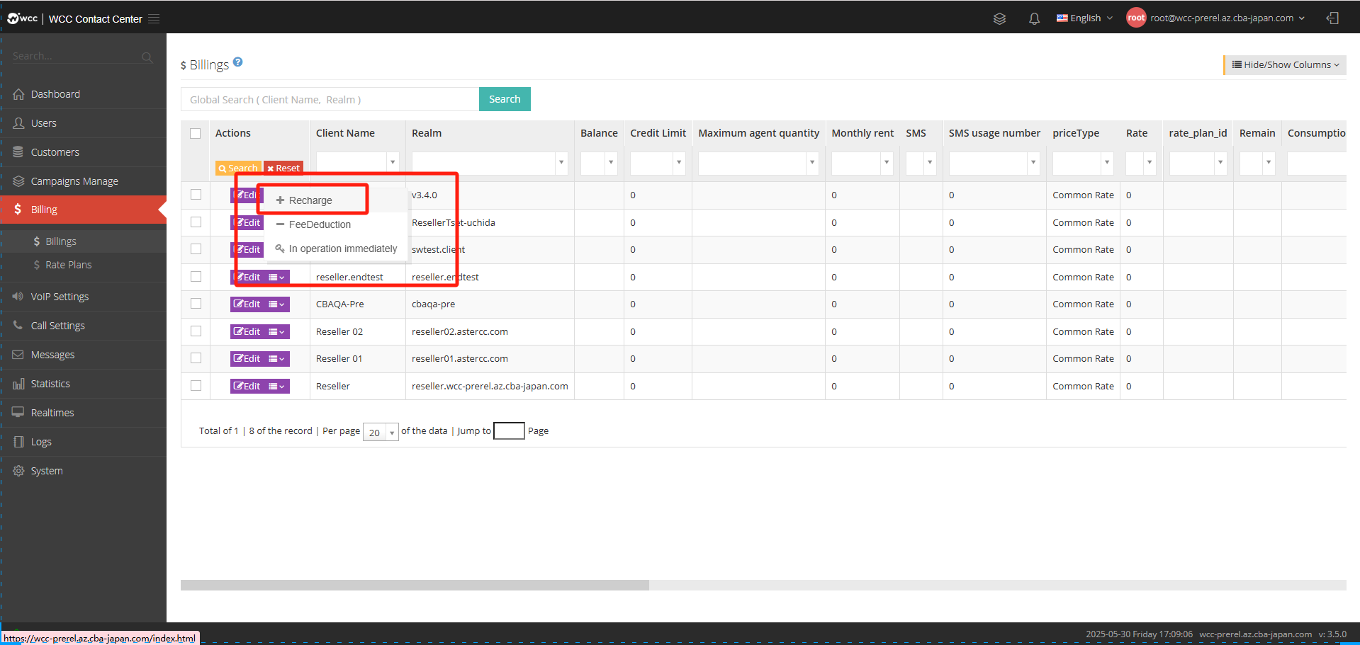
Task: Check the ResellerTset-uchida row checkbox
Action: click(196, 222)
